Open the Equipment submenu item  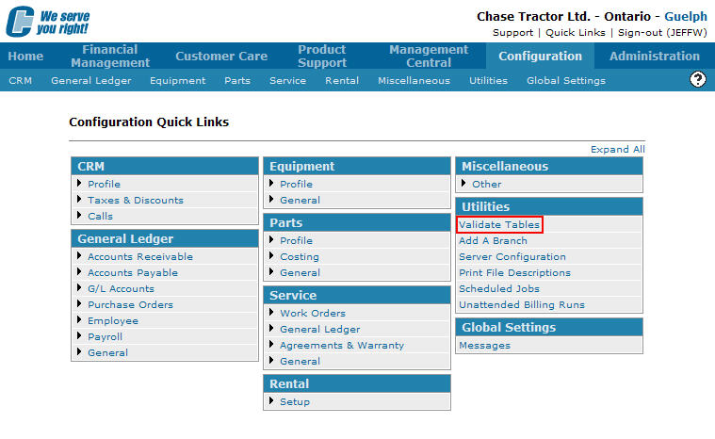click(178, 81)
